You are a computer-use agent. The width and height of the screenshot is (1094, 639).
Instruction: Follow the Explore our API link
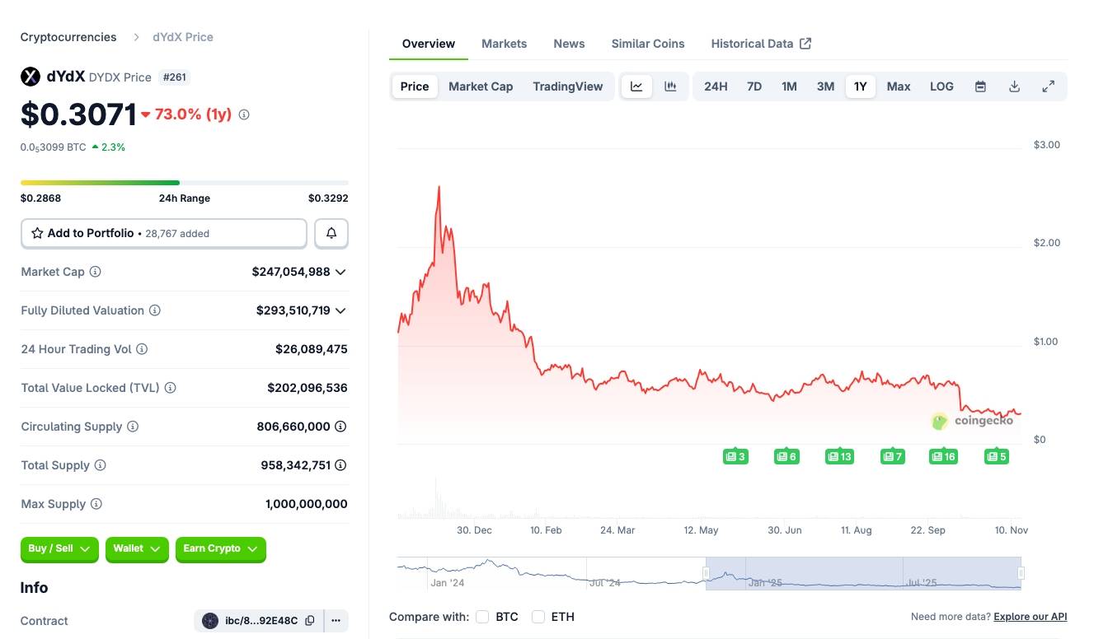pos(1030,617)
